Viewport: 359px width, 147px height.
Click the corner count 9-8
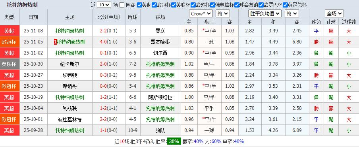(x=133, y=75)
